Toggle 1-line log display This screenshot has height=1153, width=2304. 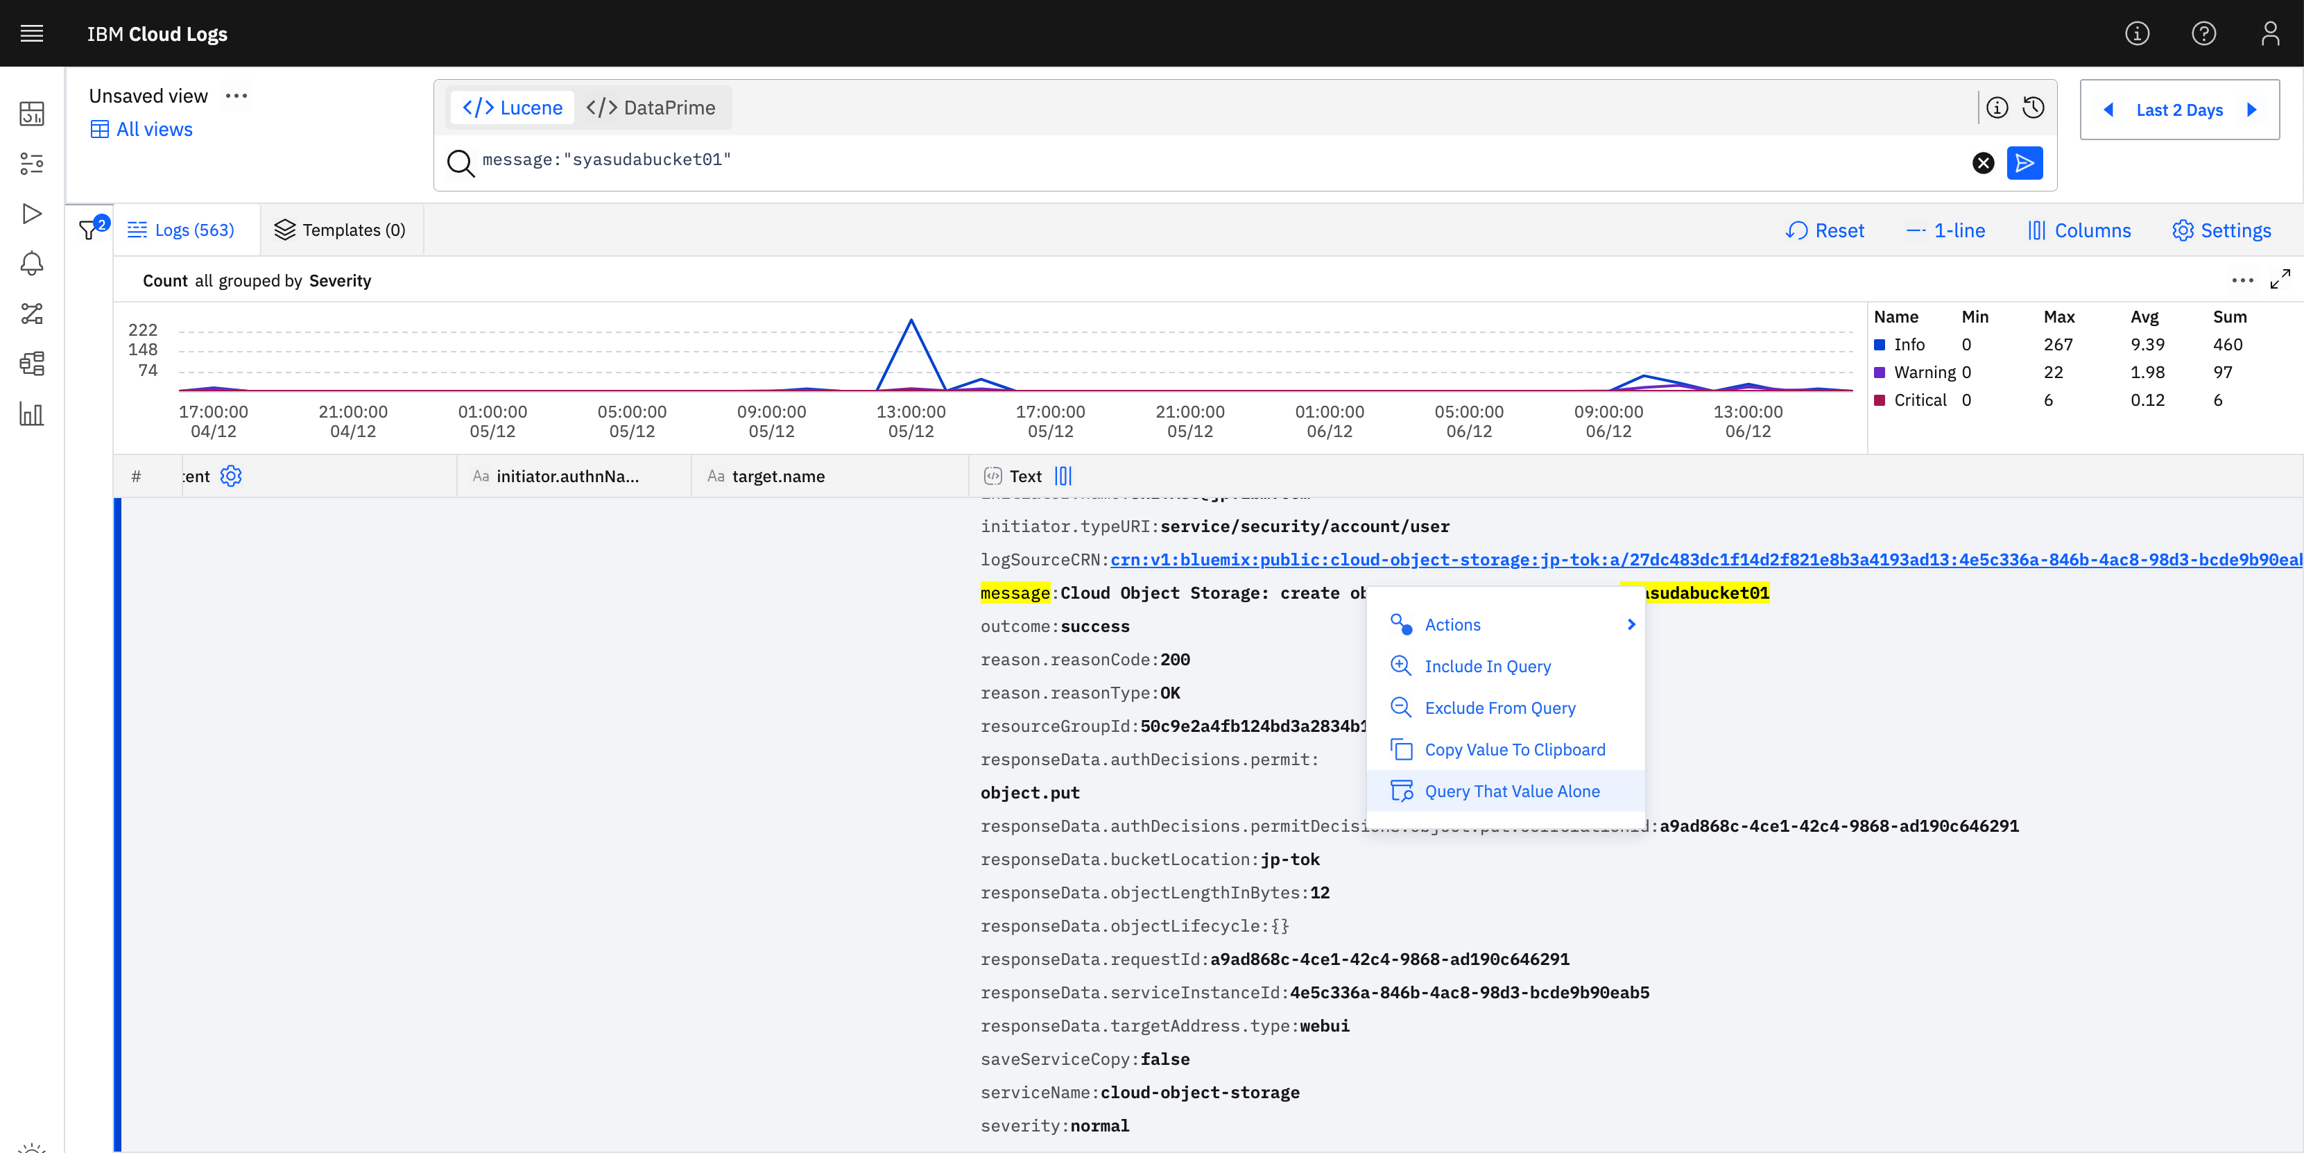(1945, 230)
